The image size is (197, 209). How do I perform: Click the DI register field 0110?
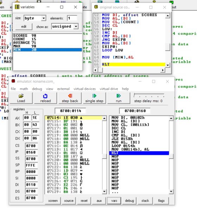(31, 185)
